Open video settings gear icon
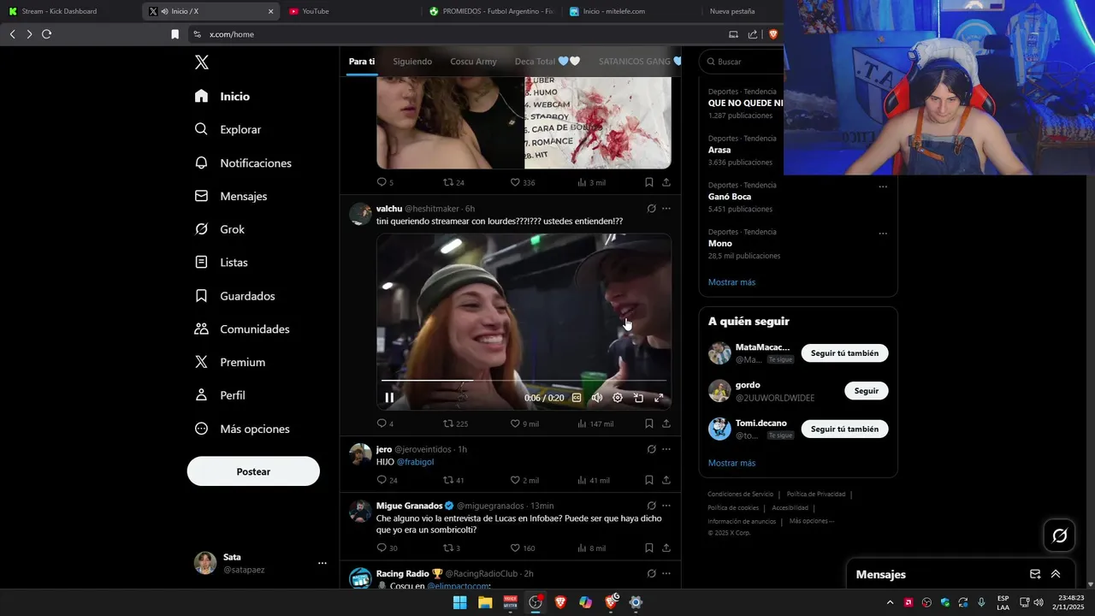1095x616 pixels. pyautogui.click(x=618, y=398)
